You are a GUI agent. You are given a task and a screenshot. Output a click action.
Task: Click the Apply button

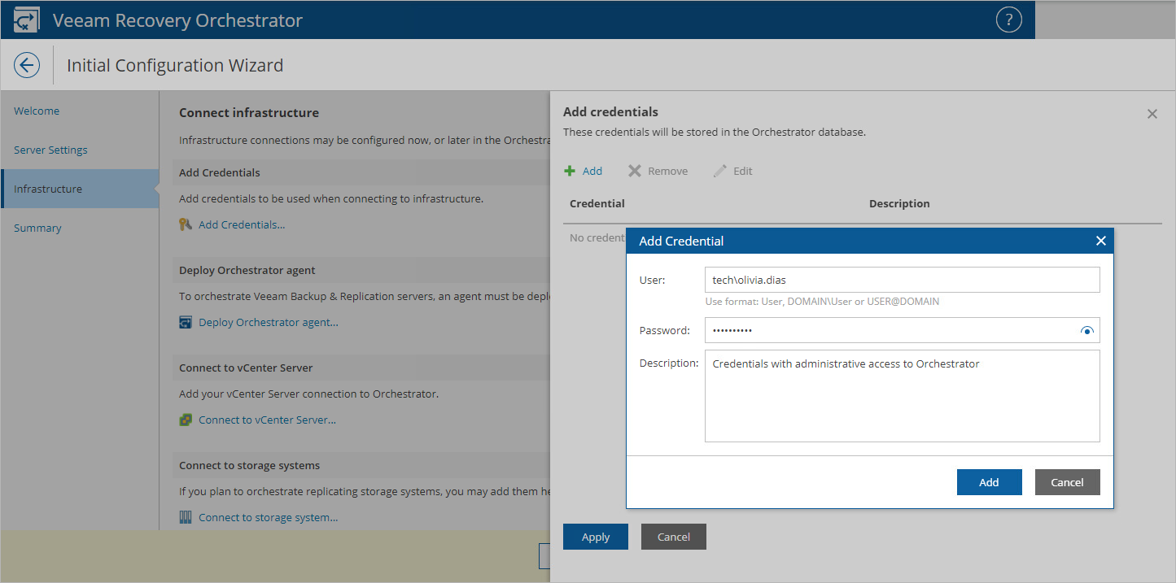[596, 537]
